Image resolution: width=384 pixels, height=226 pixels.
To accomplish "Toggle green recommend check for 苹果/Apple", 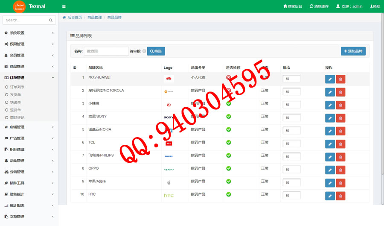I will point(229,181).
